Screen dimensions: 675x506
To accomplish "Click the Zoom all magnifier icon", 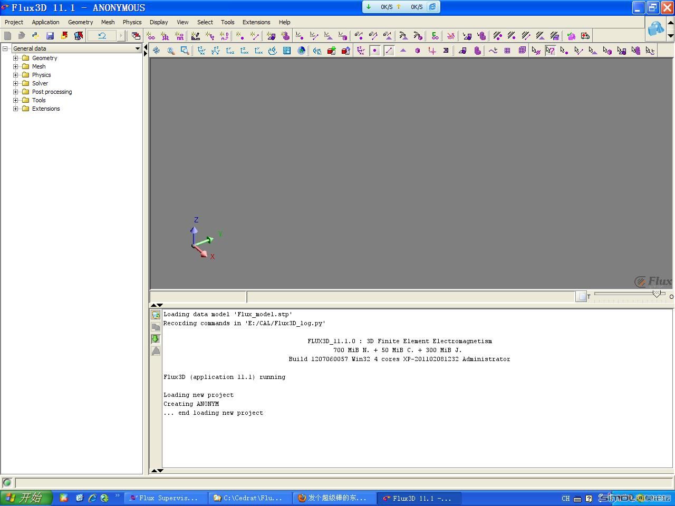I will tap(170, 51).
